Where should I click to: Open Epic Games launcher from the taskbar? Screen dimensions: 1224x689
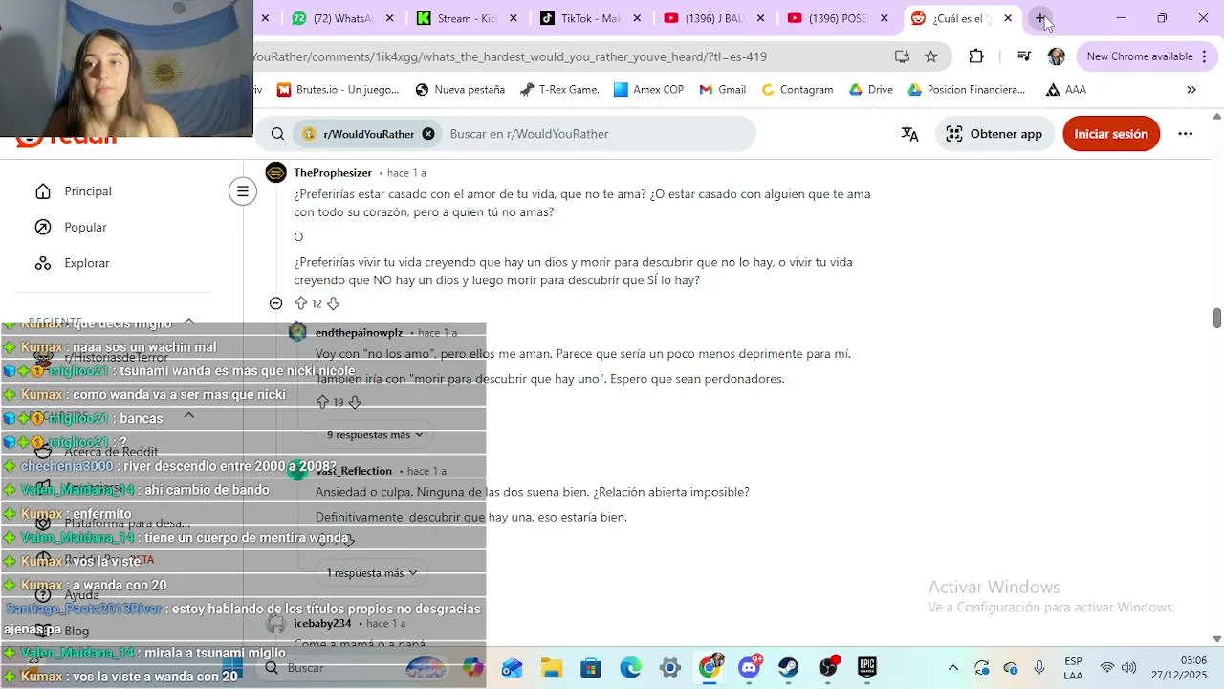(867, 668)
